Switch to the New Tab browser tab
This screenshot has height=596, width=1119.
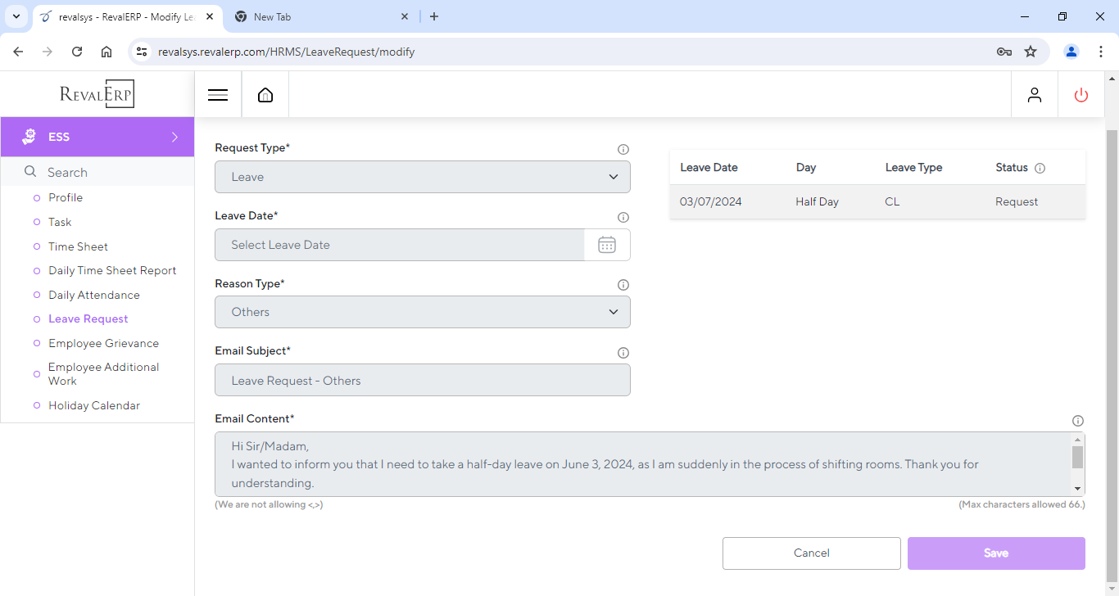point(319,16)
